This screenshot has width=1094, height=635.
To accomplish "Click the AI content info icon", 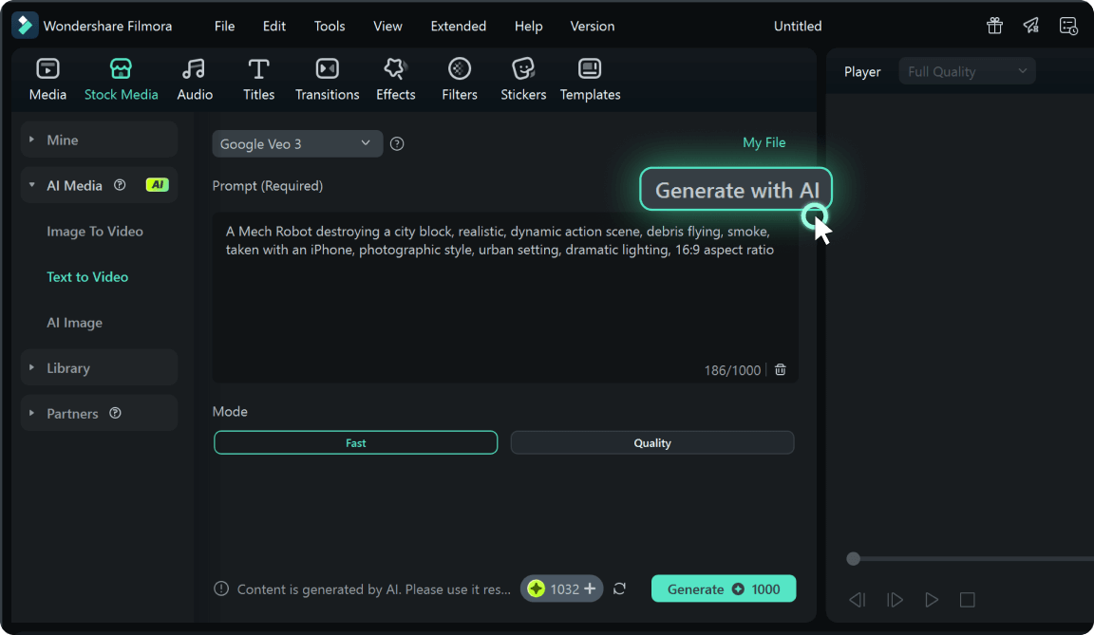I will [x=221, y=589].
